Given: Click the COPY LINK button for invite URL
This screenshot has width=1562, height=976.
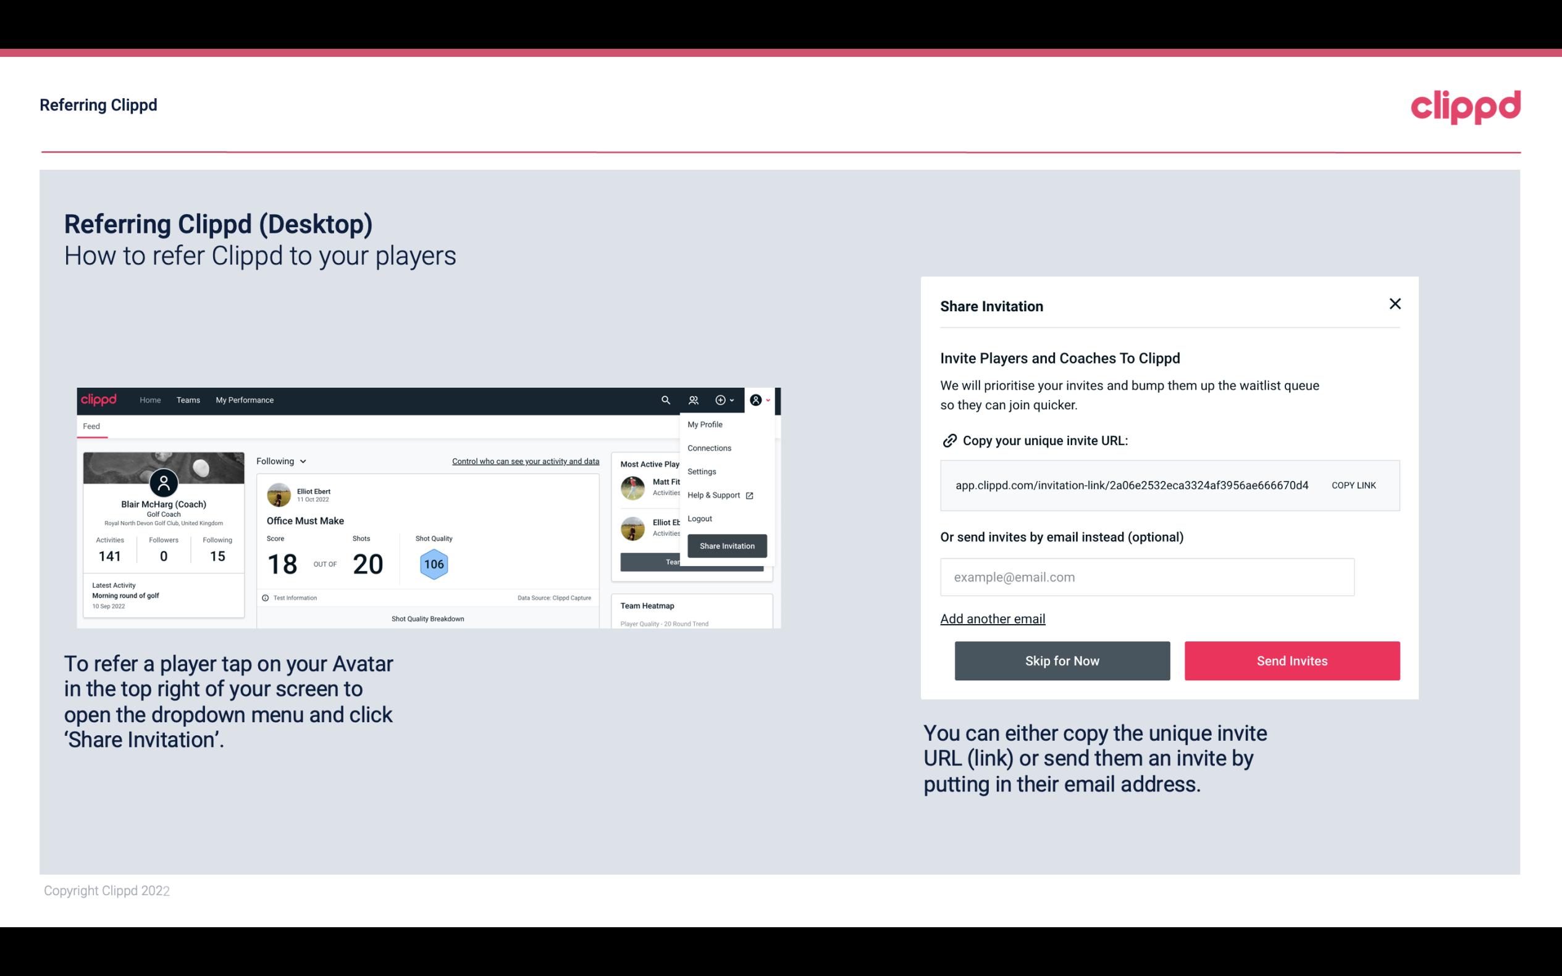Looking at the screenshot, I should click(x=1353, y=486).
